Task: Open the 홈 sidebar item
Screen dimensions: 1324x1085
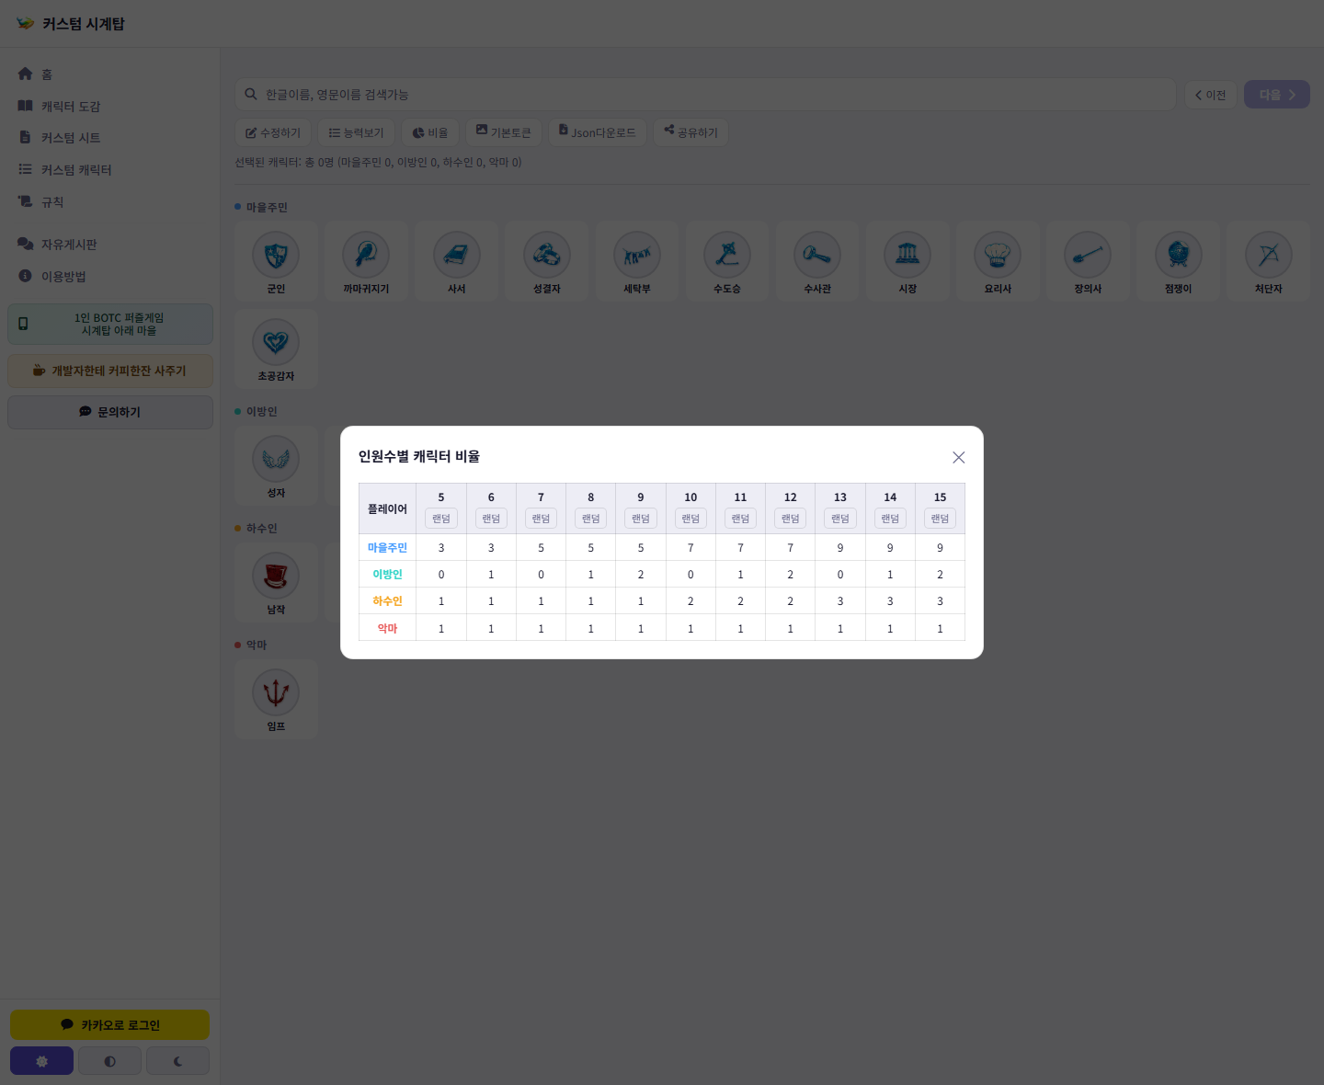Action: pos(110,74)
